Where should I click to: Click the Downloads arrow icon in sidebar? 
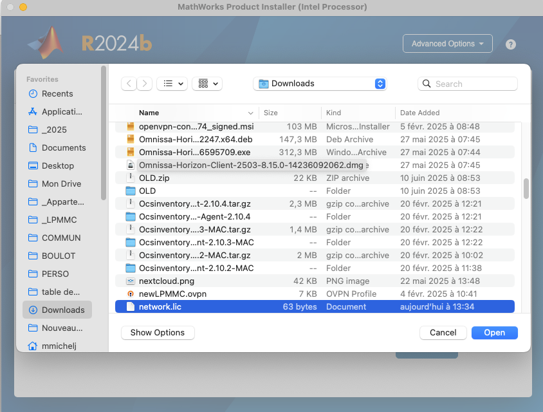tap(33, 310)
